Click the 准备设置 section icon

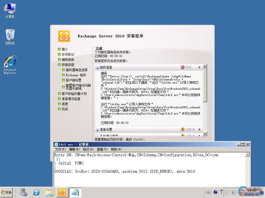pyautogui.click(x=97, y=129)
